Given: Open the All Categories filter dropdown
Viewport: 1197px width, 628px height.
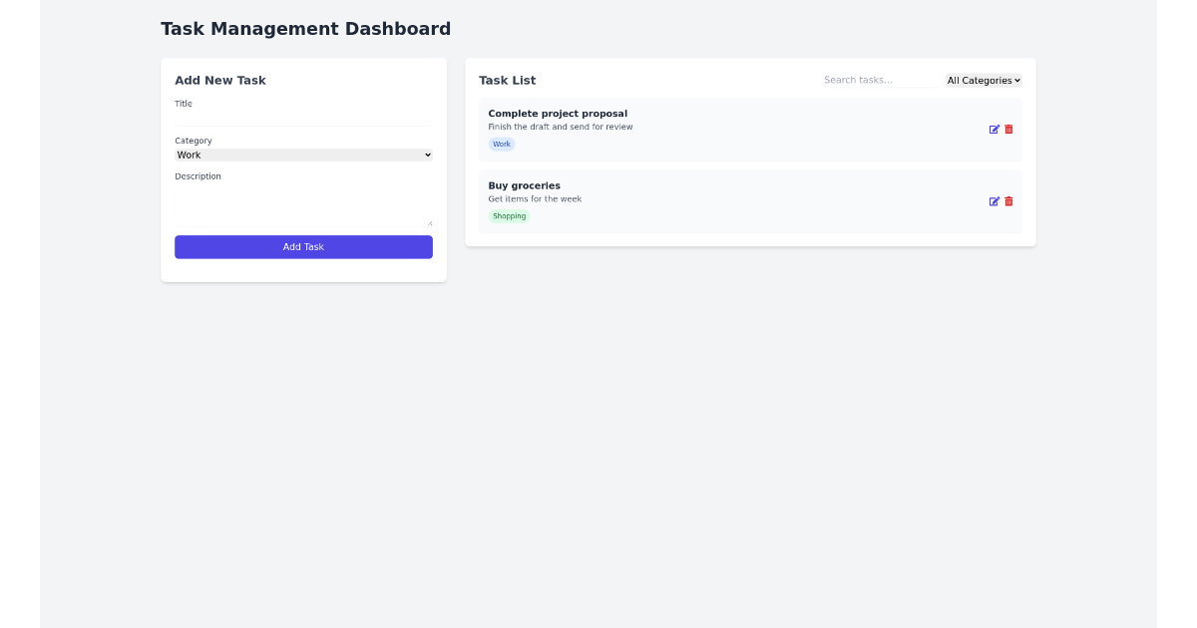Looking at the screenshot, I should 984,80.
